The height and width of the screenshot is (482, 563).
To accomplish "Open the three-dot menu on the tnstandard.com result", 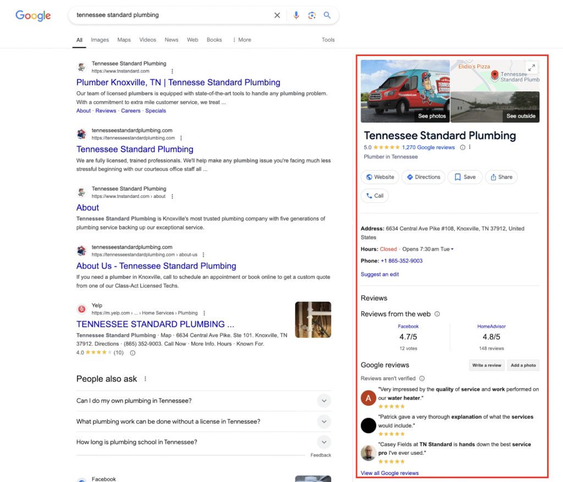I will 172,72.
